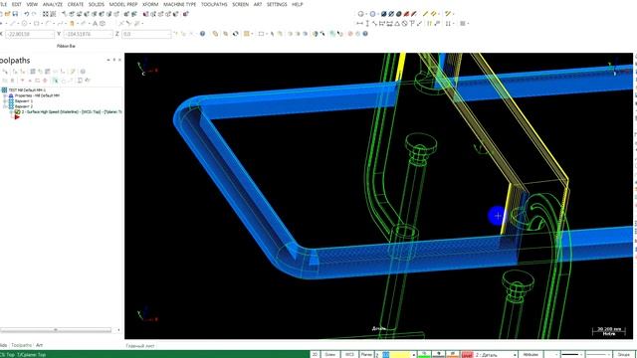Click the Redo arrow icon
The image size is (637, 358).
click(x=34, y=14)
